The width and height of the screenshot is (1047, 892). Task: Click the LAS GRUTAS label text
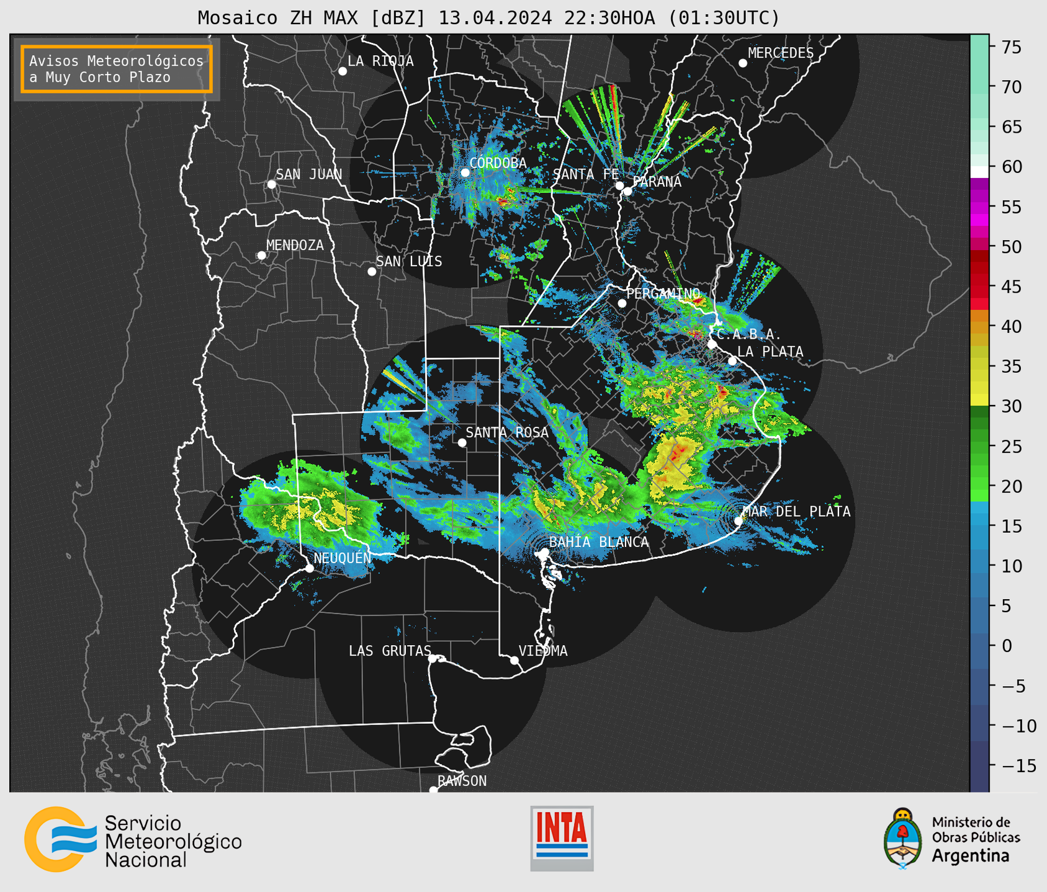coord(390,651)
